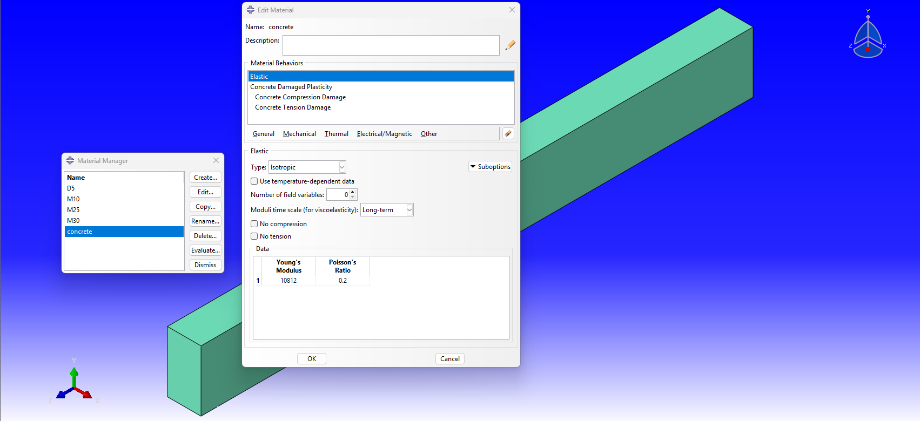
Task: Click Evaluate... in Material Manager
Action: pyautogui.click(x=205, y=250)
